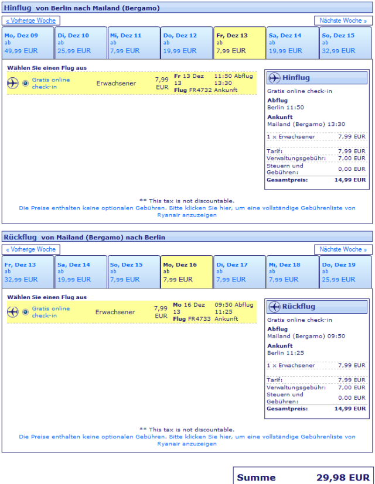Open the Ryanair fee list link under Hinflug

(x=187, y=211)
